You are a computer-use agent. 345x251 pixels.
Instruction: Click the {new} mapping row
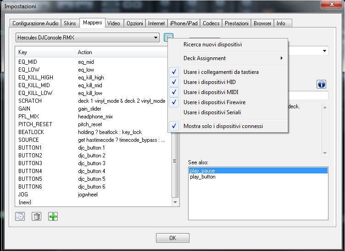[93, 202]
